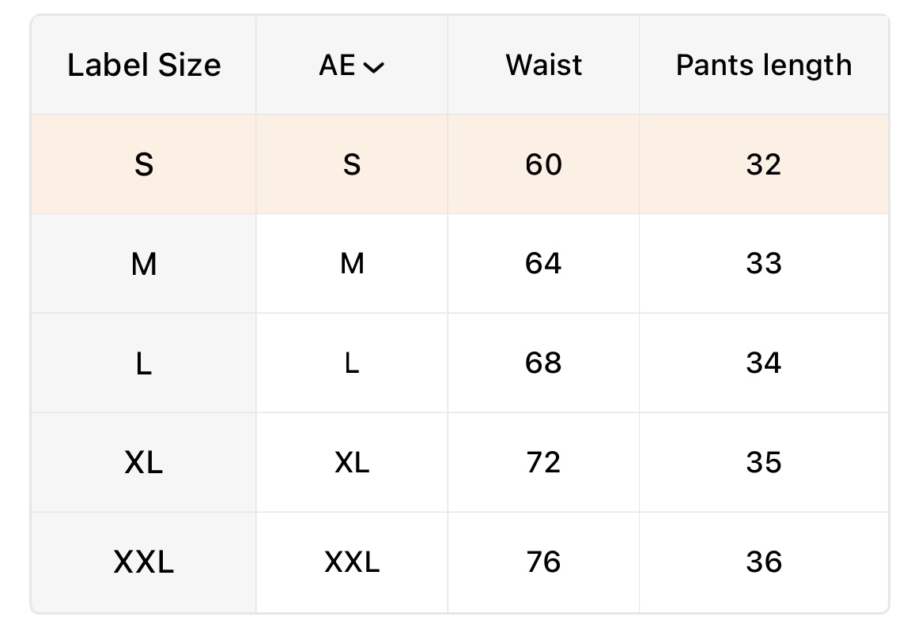Select the L label size cell

click(x=144, y=363)
